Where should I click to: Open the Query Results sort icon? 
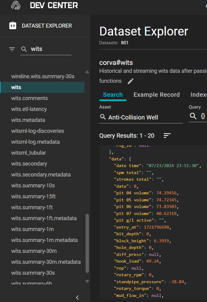[x=167, y=136]
